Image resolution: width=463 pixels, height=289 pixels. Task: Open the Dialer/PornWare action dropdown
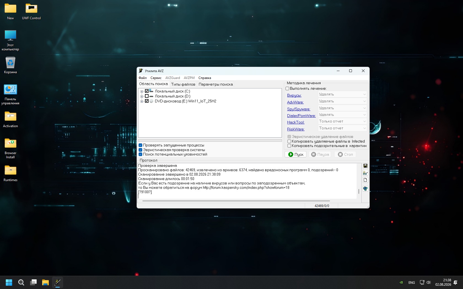(342, 115)
